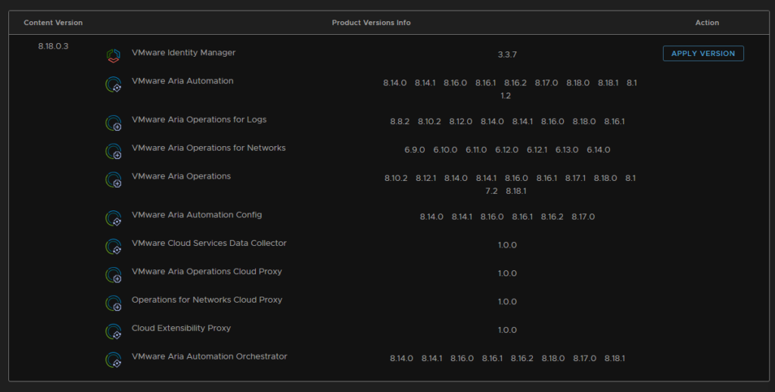Image resolution: width=775 pixels, height=392 pixels.
Task: Click the Identity Manager version 3.3.7
Action: (507, 54)
